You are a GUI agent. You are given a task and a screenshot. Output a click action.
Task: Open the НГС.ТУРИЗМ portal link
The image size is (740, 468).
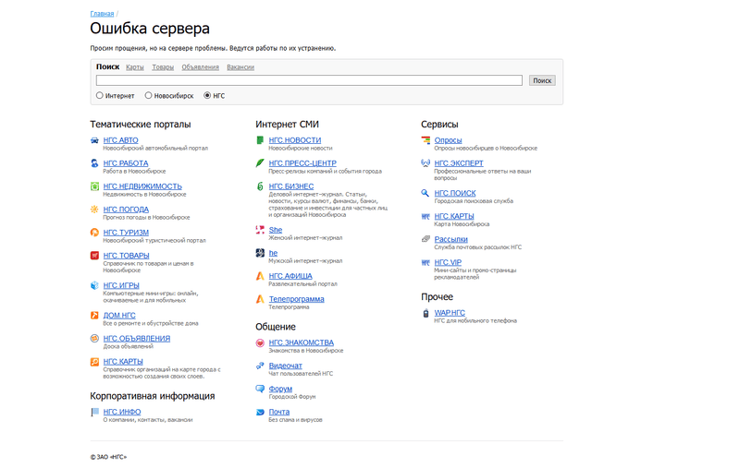click(126, 233)
